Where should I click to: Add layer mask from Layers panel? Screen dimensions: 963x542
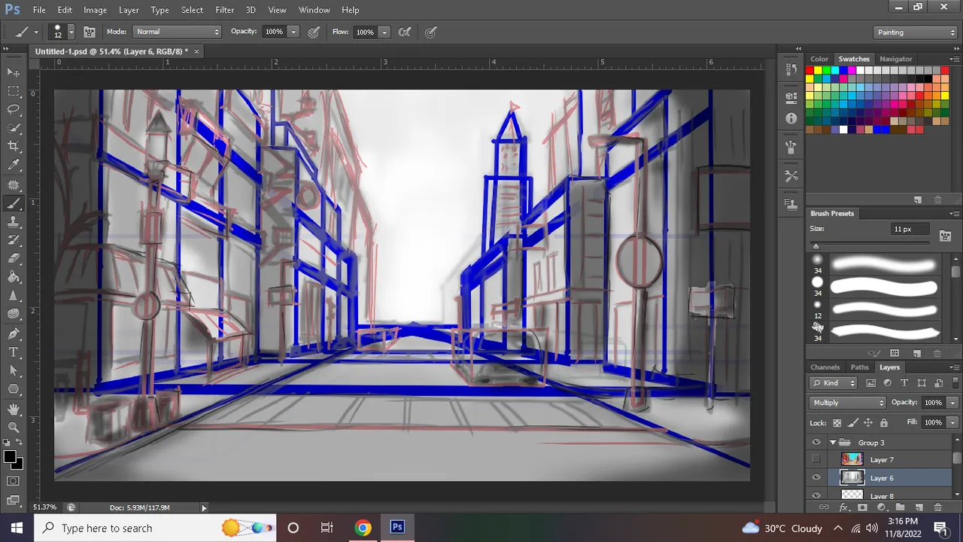click(x=862, y=507)
